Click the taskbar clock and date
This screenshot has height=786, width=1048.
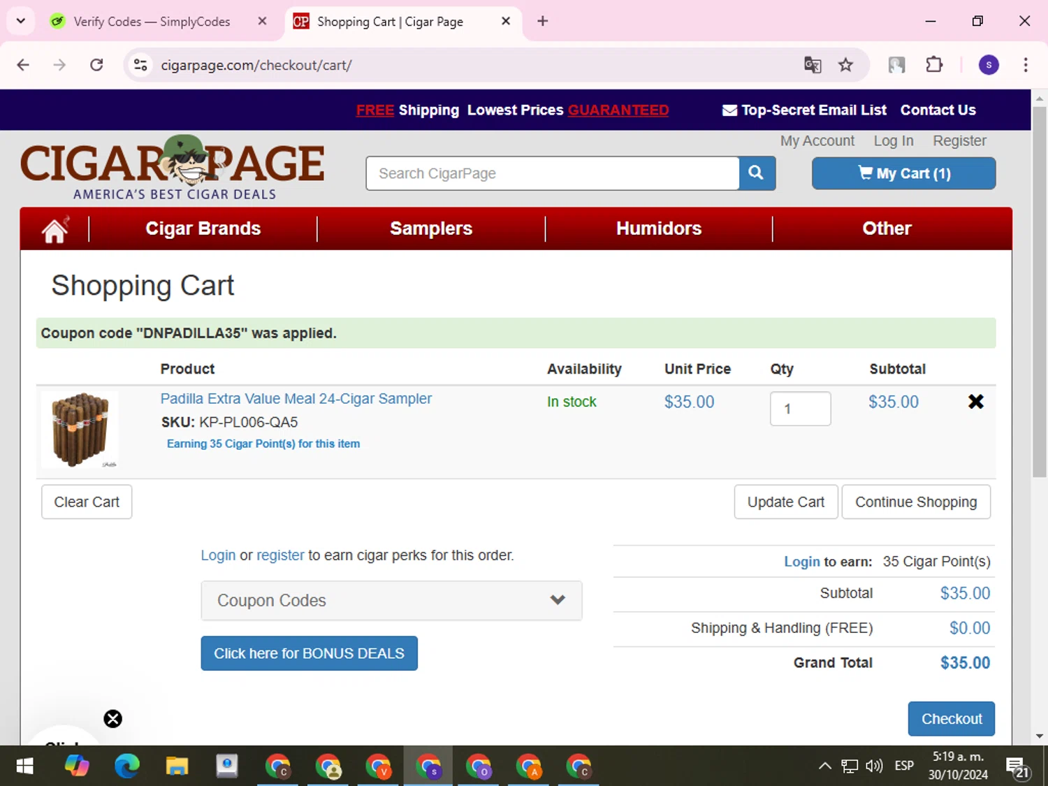(958, 766)
